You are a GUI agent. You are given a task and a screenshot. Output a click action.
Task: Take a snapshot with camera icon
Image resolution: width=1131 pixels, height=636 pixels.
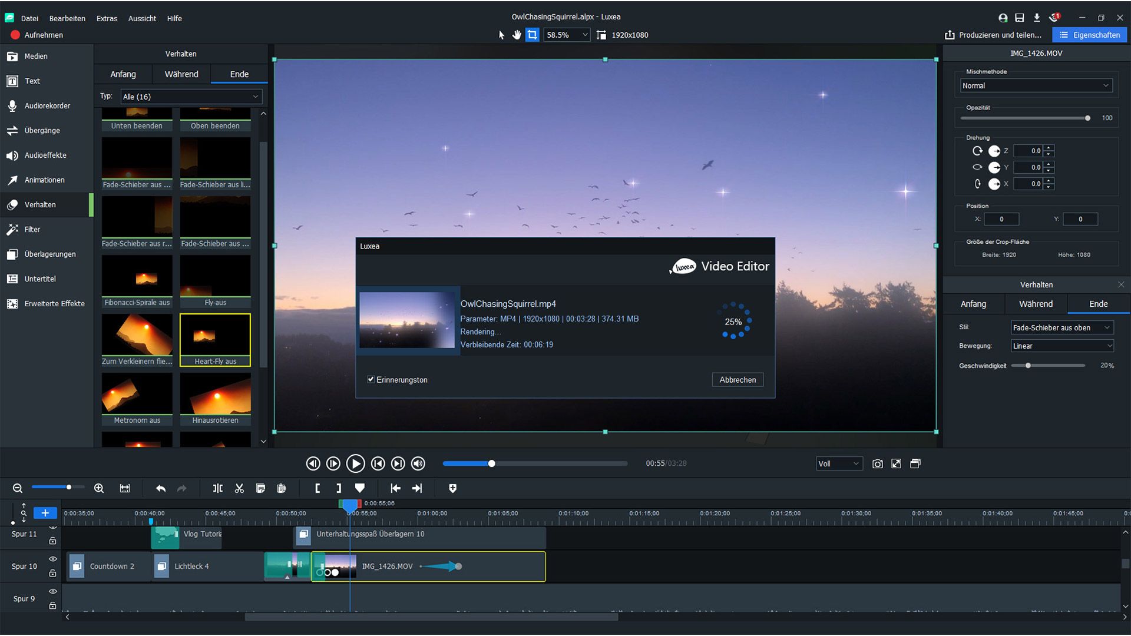click(877, 464)
